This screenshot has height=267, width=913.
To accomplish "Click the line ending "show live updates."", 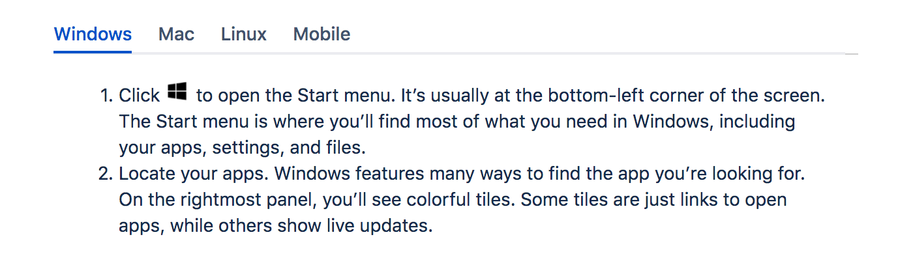I will (x=275, y=226).
